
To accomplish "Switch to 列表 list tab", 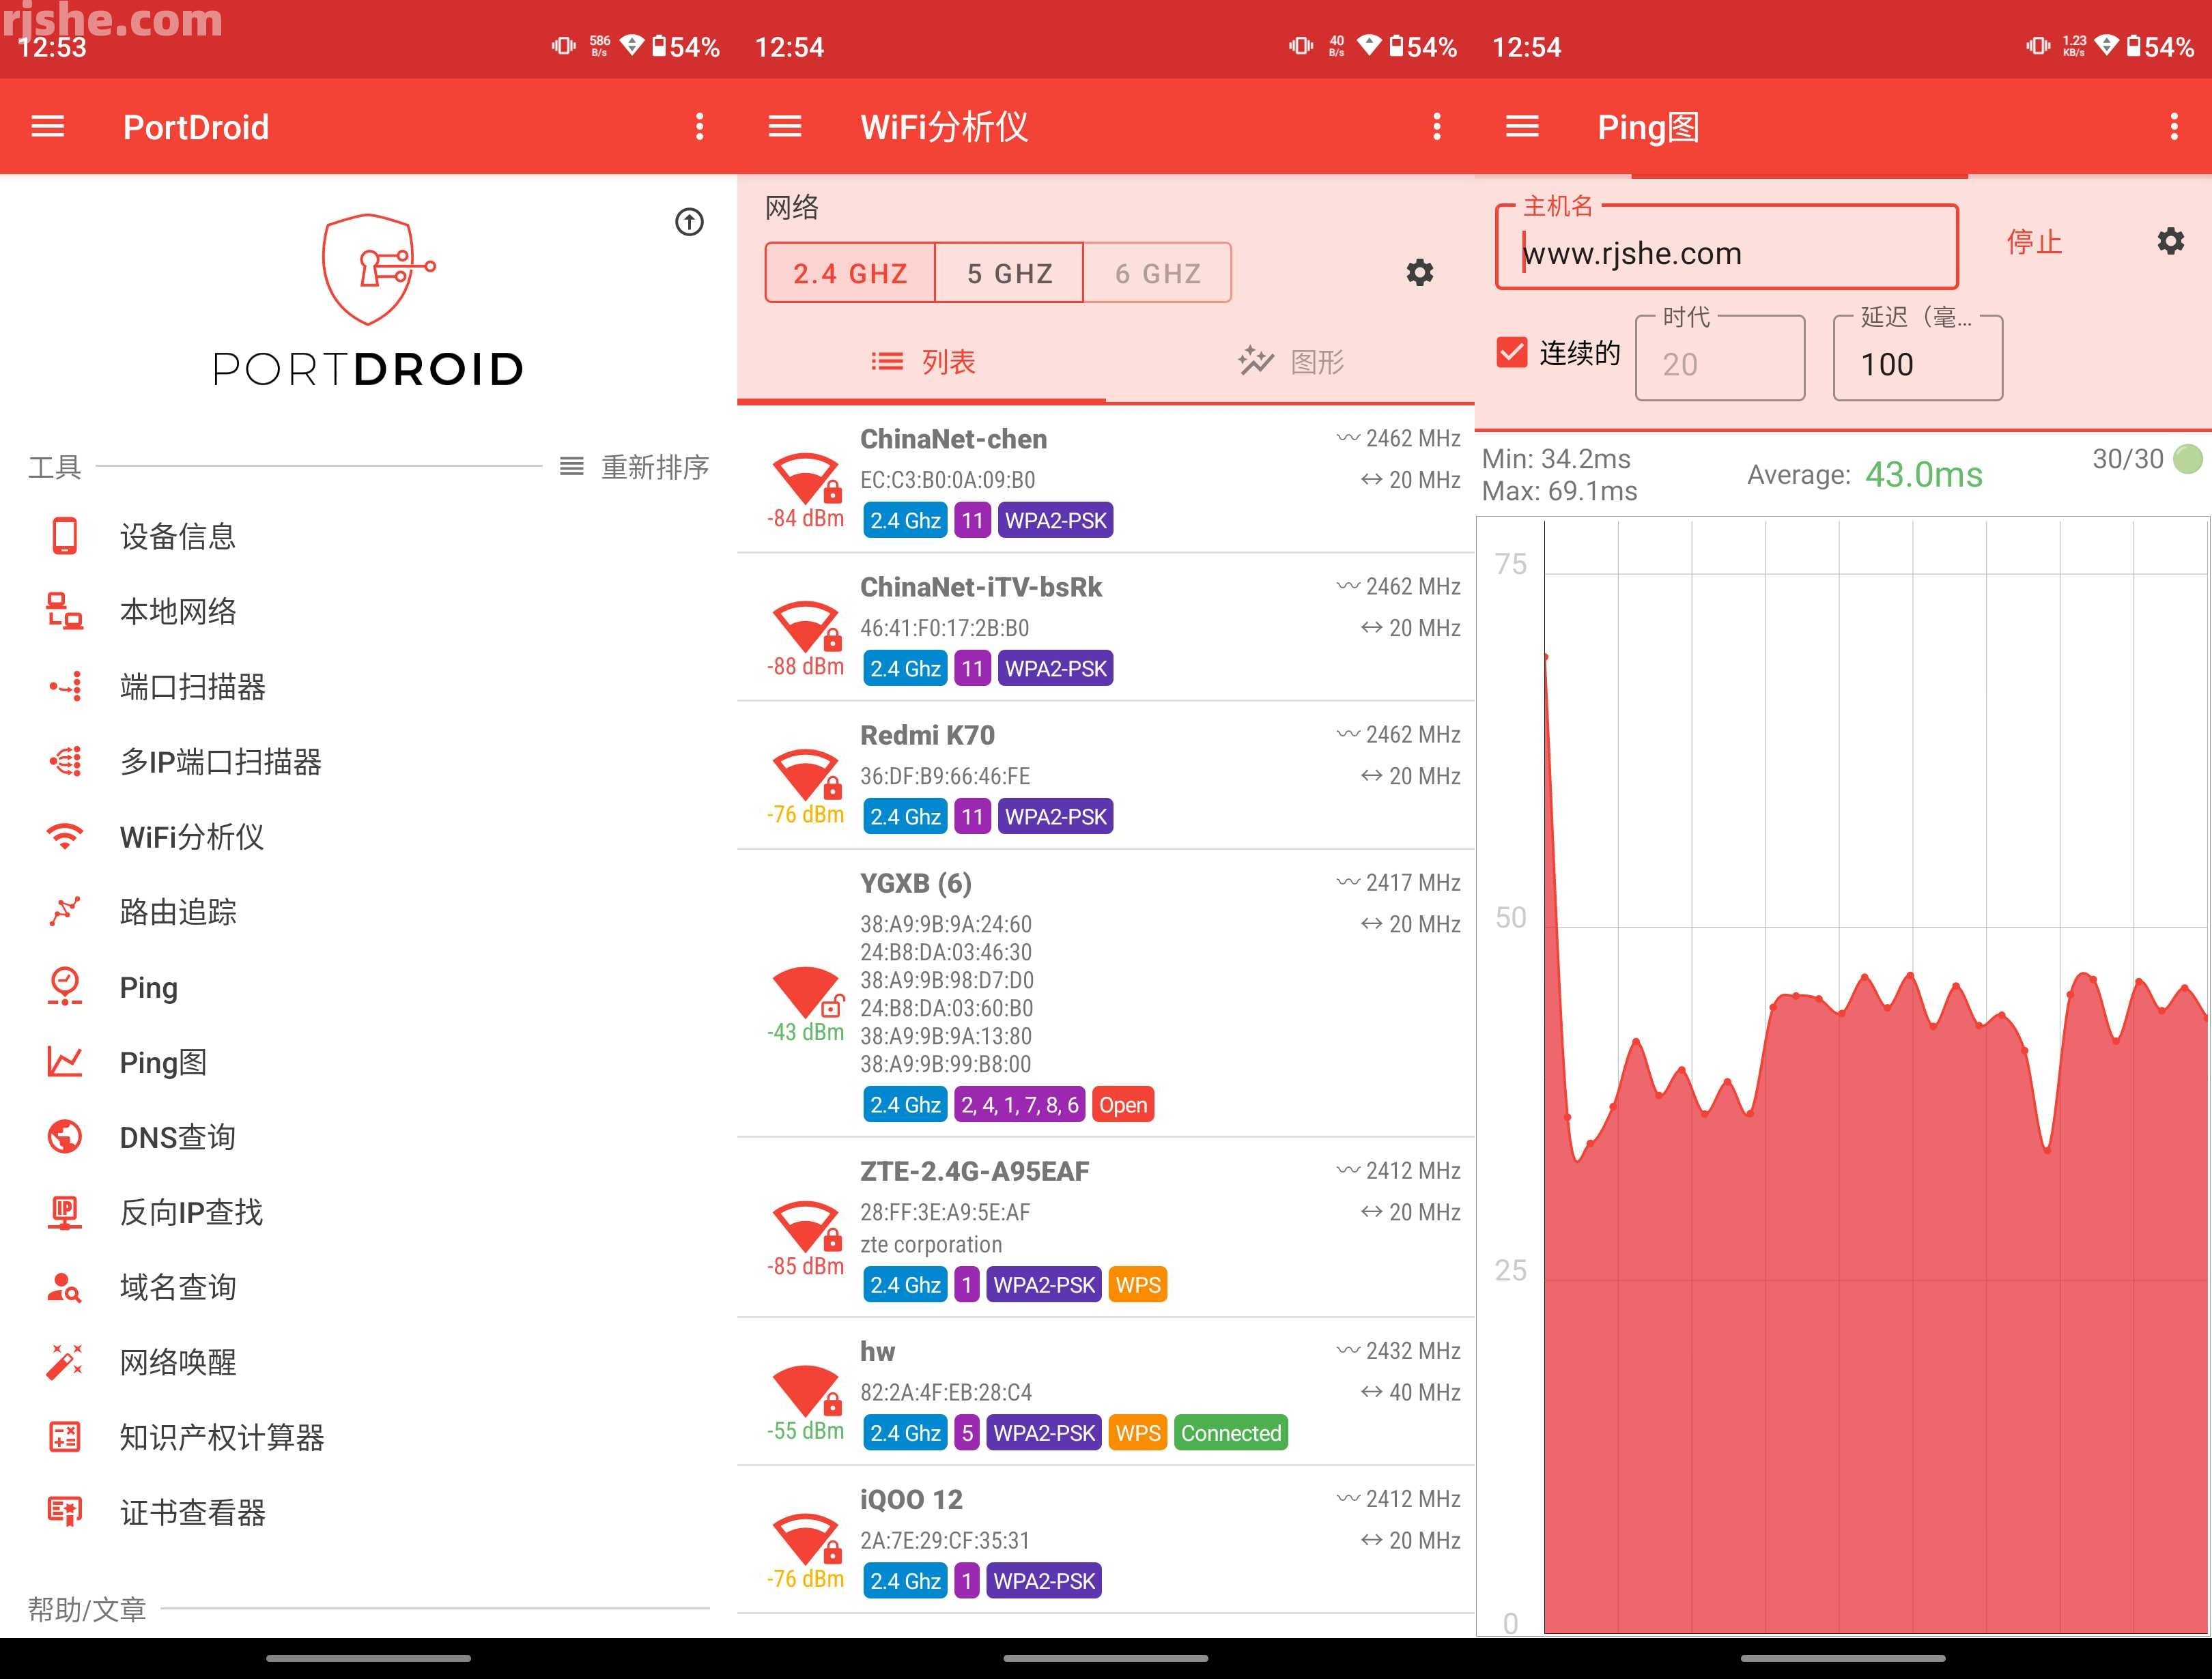I will 922,361.
